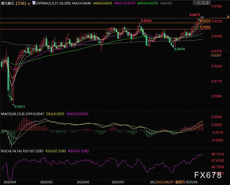Click the orange circle icon beside 日线
The image size is (230, 185).
(29, 3)
